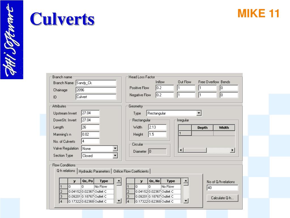Click right arrow of Irregular table scrollbar
This screenshot has height=218, width=290.
pos(233,150)
